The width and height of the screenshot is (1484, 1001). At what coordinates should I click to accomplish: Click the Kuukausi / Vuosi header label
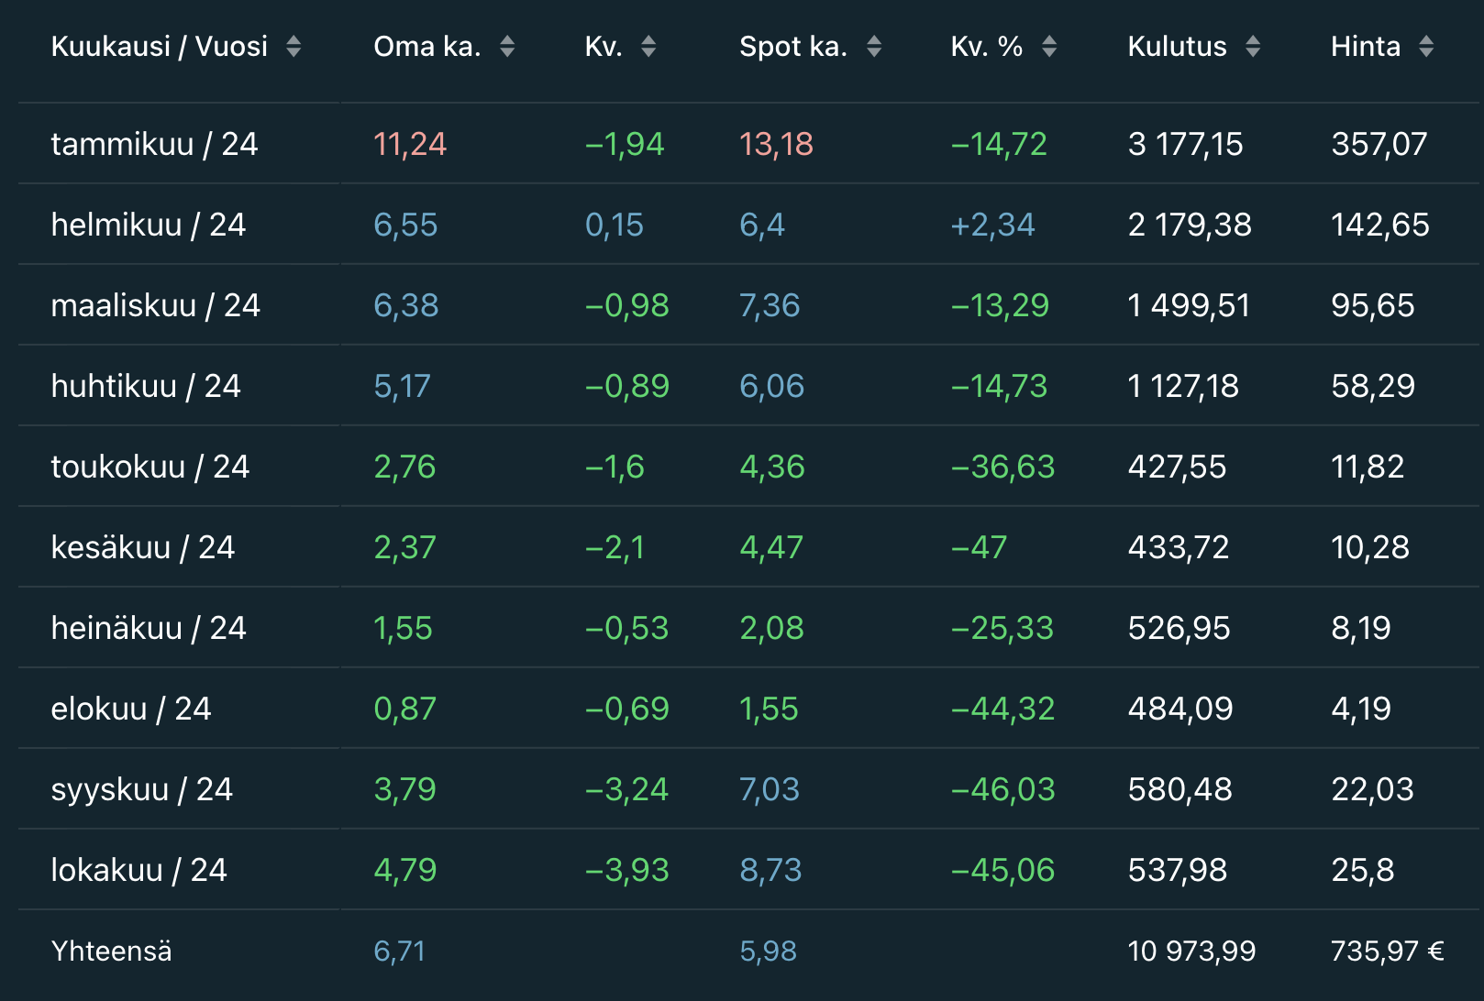pos(159,47)
